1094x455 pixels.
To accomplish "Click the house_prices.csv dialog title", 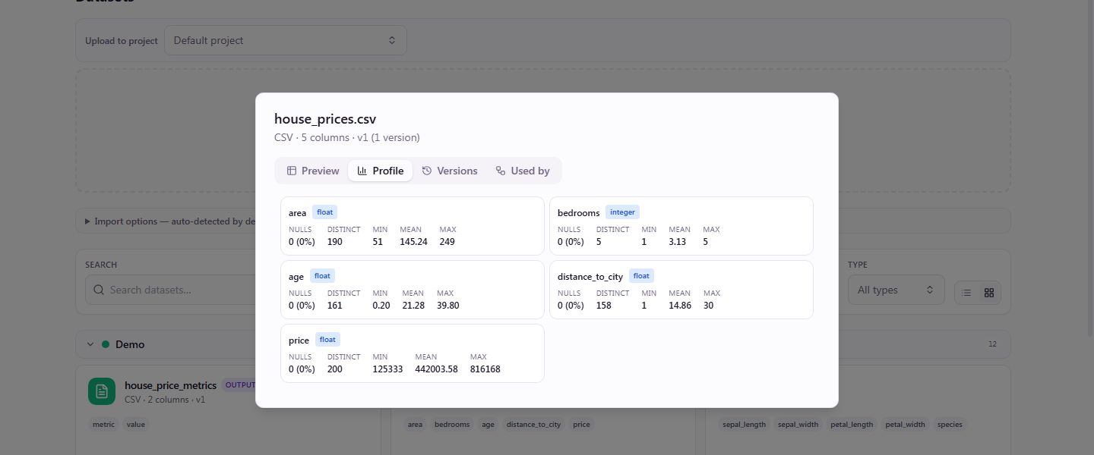I will point(325,119).
